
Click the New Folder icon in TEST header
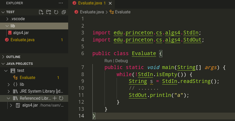pyautogui.click(x=49, y=12)
